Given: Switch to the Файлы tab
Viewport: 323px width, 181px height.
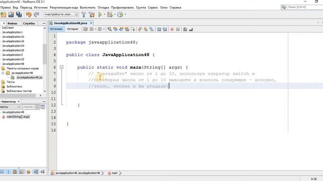Looking at the screenshot, I should [x=12, y=24].
